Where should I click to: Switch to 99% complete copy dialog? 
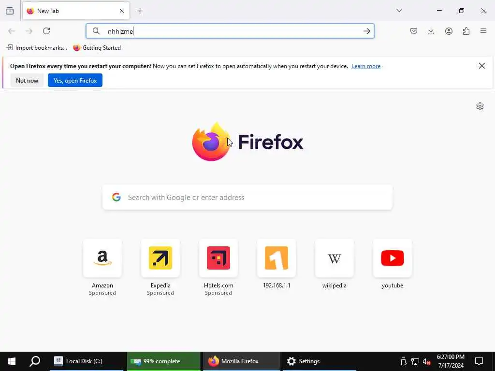[163, 361]
